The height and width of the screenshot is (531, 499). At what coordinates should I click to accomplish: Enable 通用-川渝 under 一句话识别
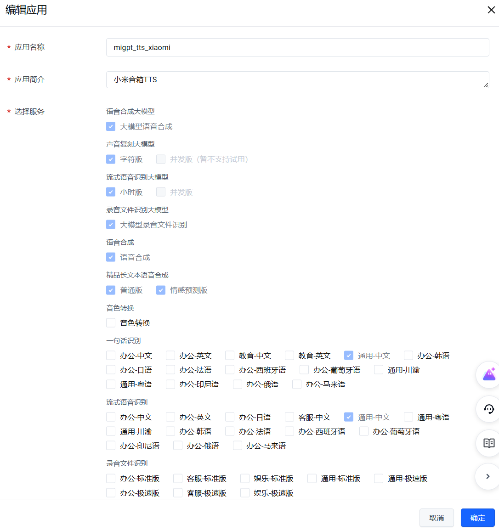point(379,370)
